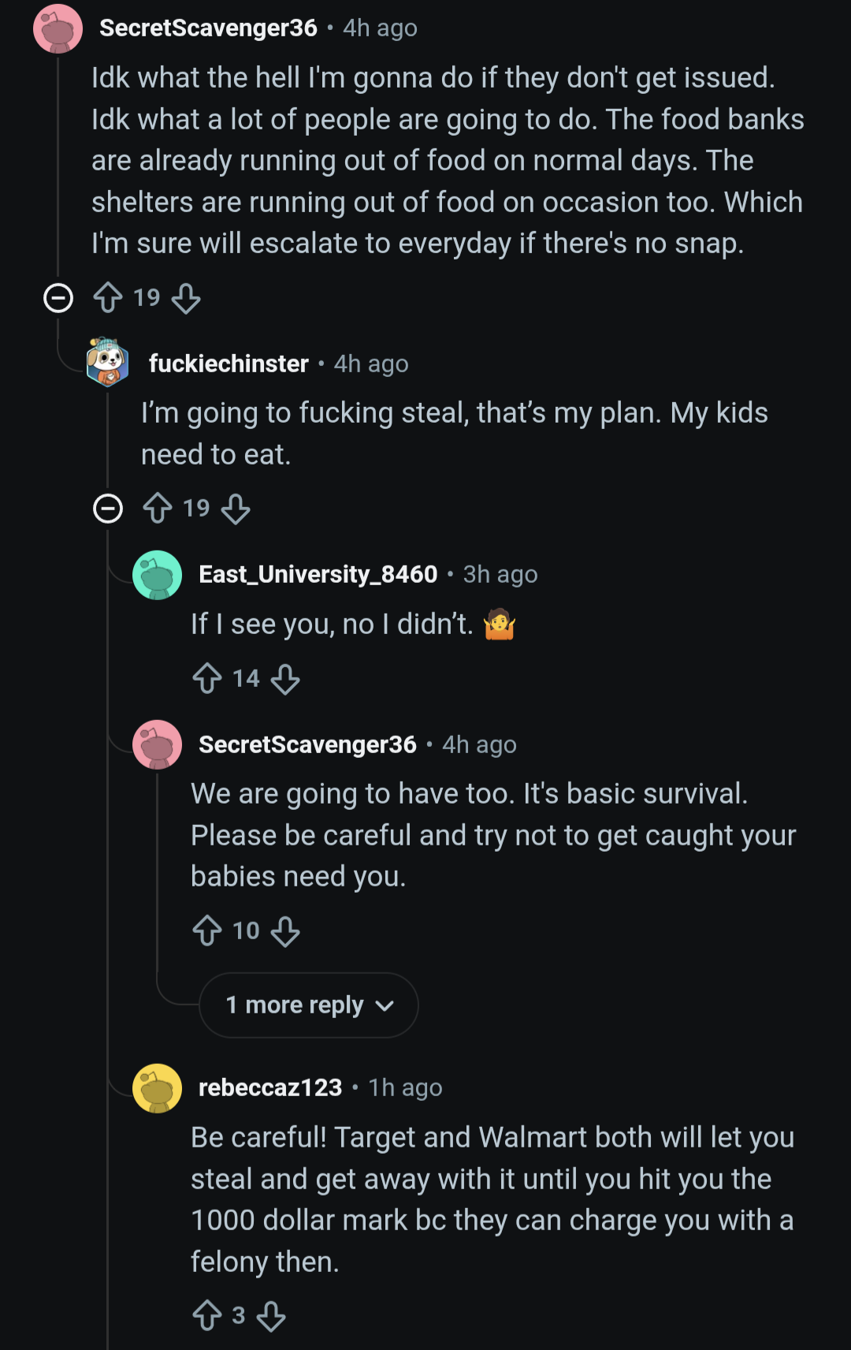Click rebeccaz123's yellow avatar
This screenshot has height=1350, width=851.
(158, 1088)
